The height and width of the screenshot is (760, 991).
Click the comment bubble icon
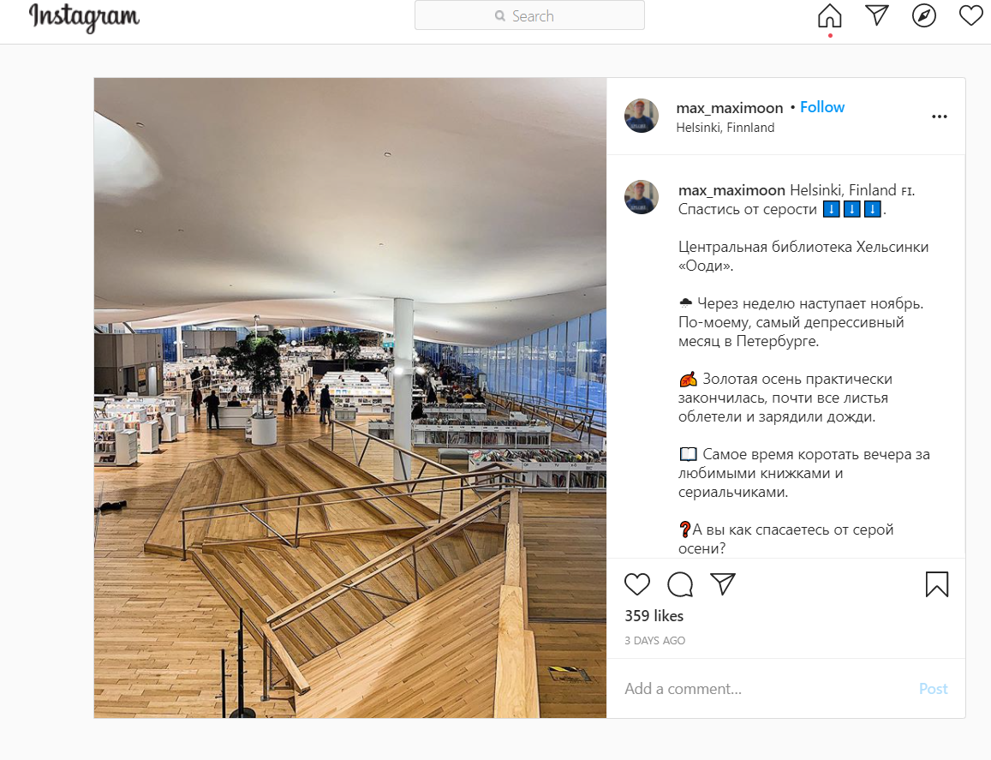(680, 584)
